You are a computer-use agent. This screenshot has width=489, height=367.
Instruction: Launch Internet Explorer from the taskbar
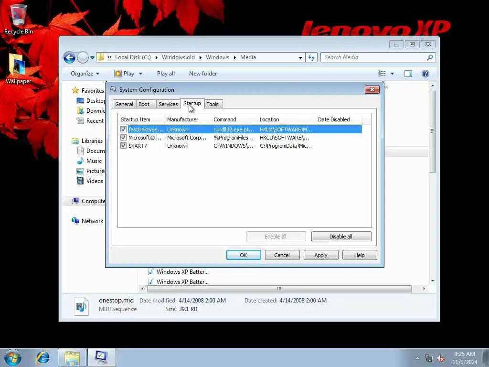(x=43, y=357)
